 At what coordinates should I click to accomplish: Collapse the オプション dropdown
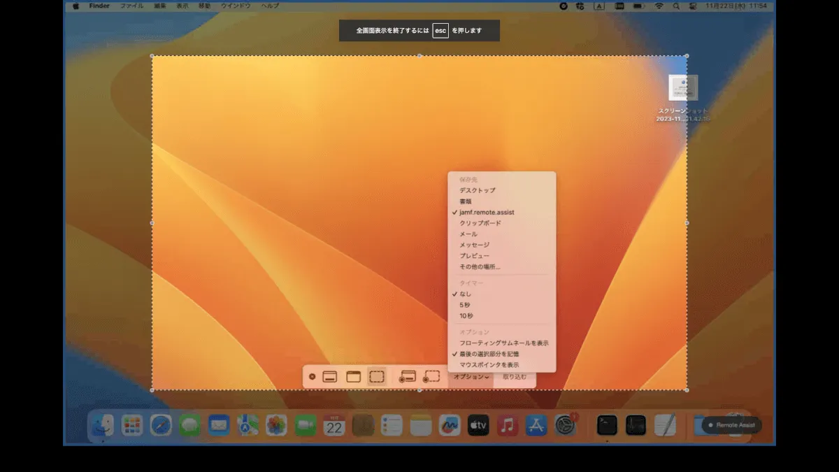(471, 377)
